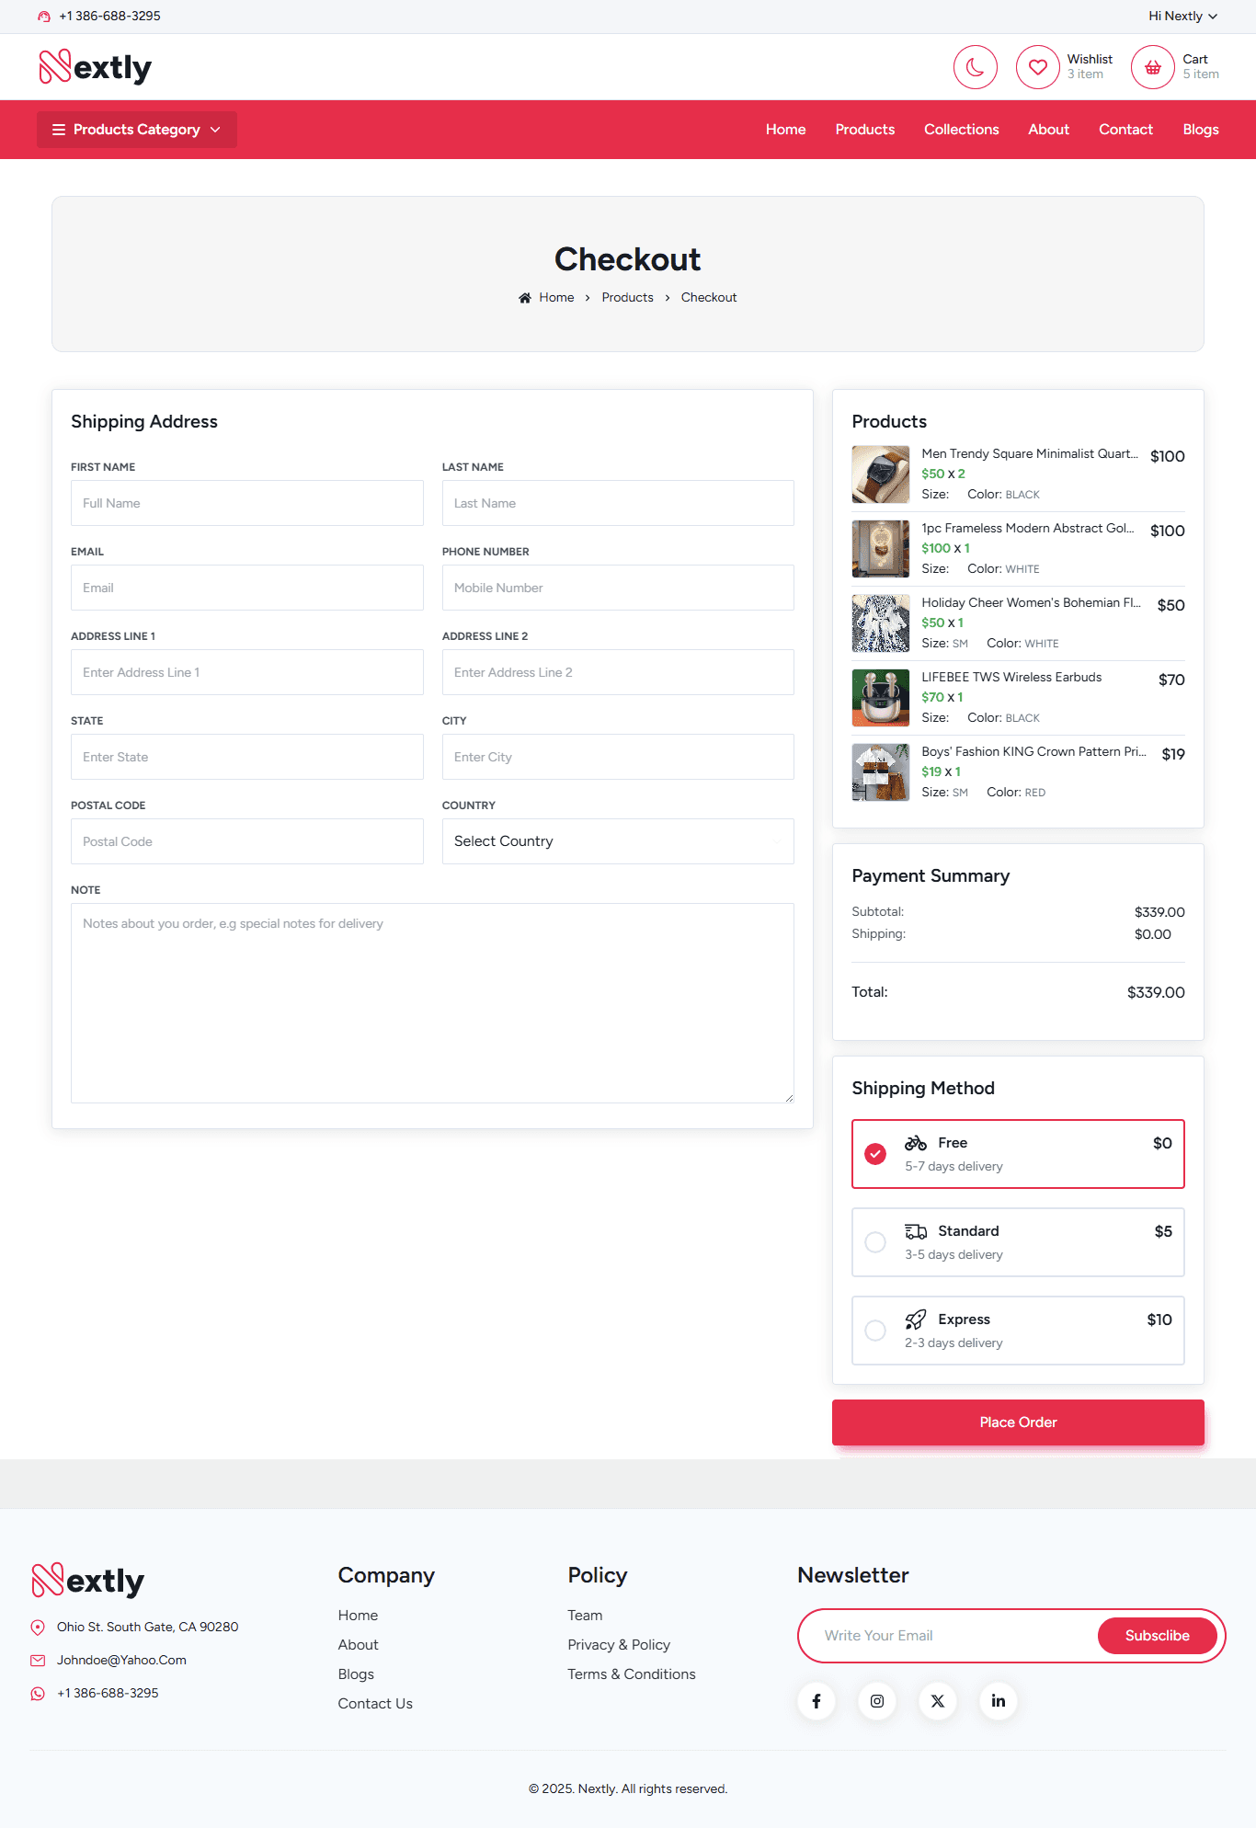Focus the Postal Code input field

tap(246, 841)
